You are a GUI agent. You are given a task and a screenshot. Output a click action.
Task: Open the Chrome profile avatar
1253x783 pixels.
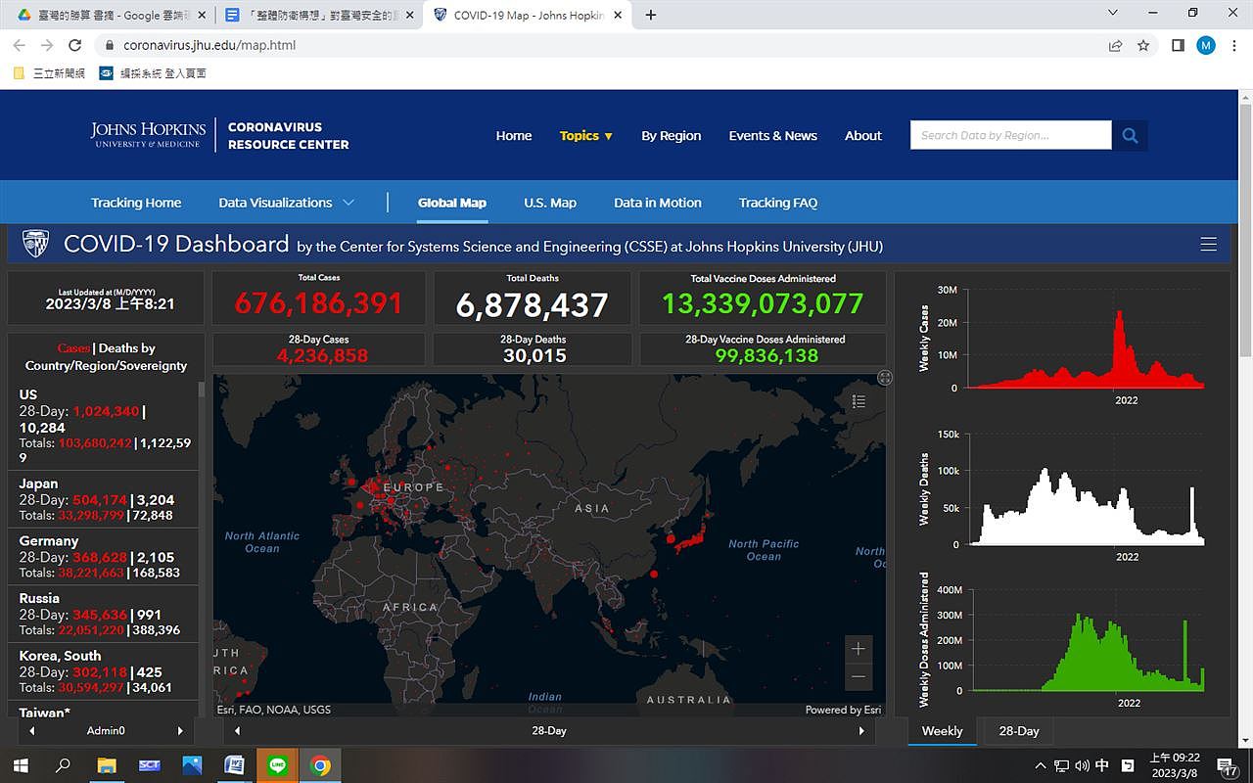click(1206, 45)
